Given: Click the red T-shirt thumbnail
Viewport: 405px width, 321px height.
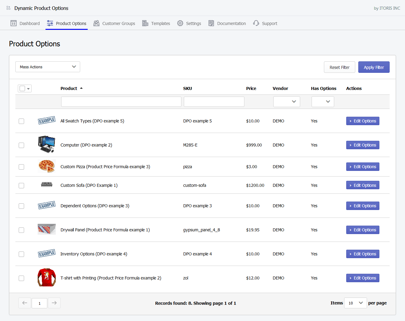Looking at the screenshot, I should (x=47, y=277).
